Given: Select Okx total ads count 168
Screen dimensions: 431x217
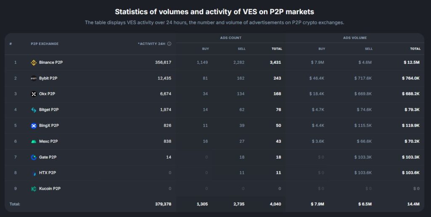Looking at the screenshot, I should (277, 94).
